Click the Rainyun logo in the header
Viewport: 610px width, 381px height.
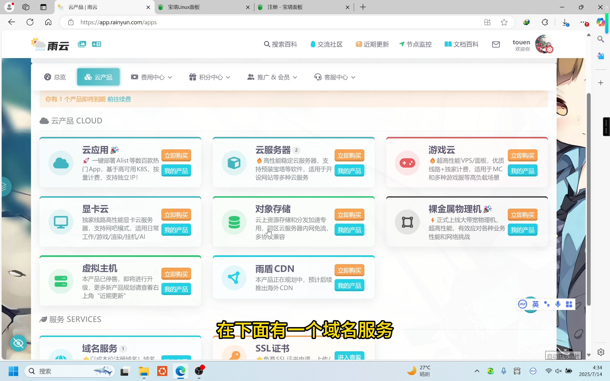50,44
